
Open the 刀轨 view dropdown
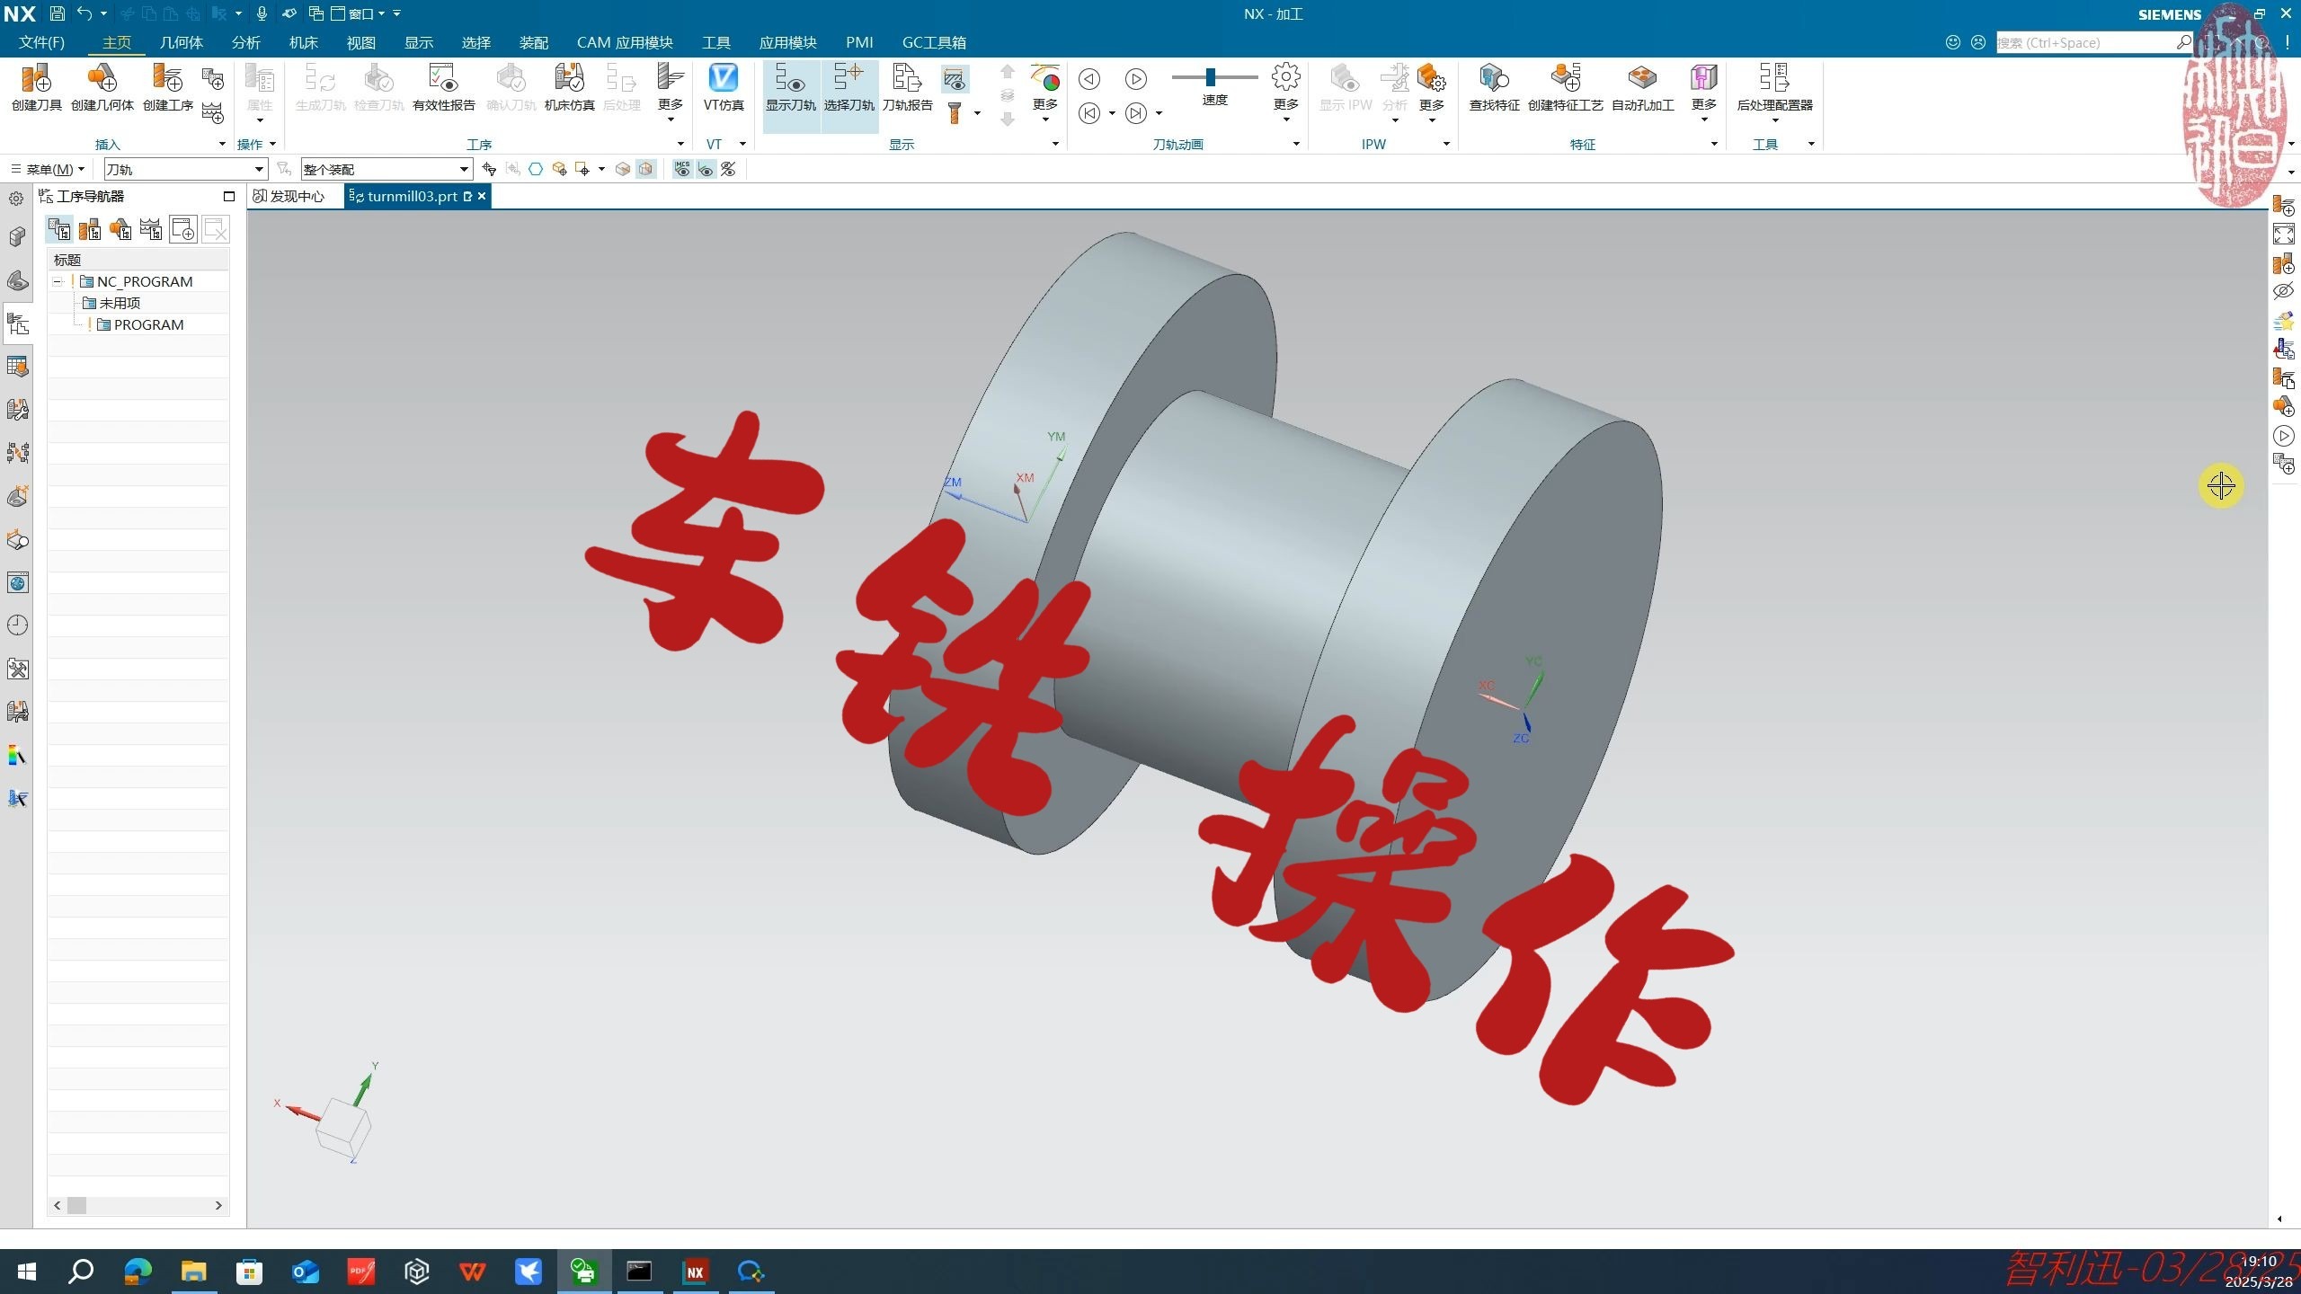point(261,169)
